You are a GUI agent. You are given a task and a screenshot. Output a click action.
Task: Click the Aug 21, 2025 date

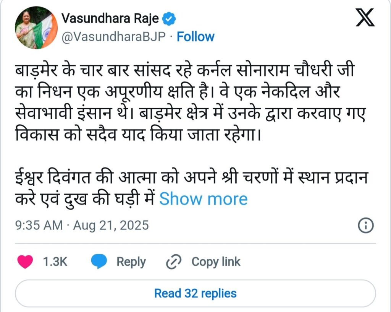[110, 225]
